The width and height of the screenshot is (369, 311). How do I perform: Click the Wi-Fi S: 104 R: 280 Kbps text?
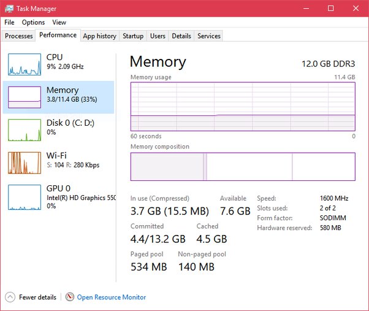click(73, 165)
